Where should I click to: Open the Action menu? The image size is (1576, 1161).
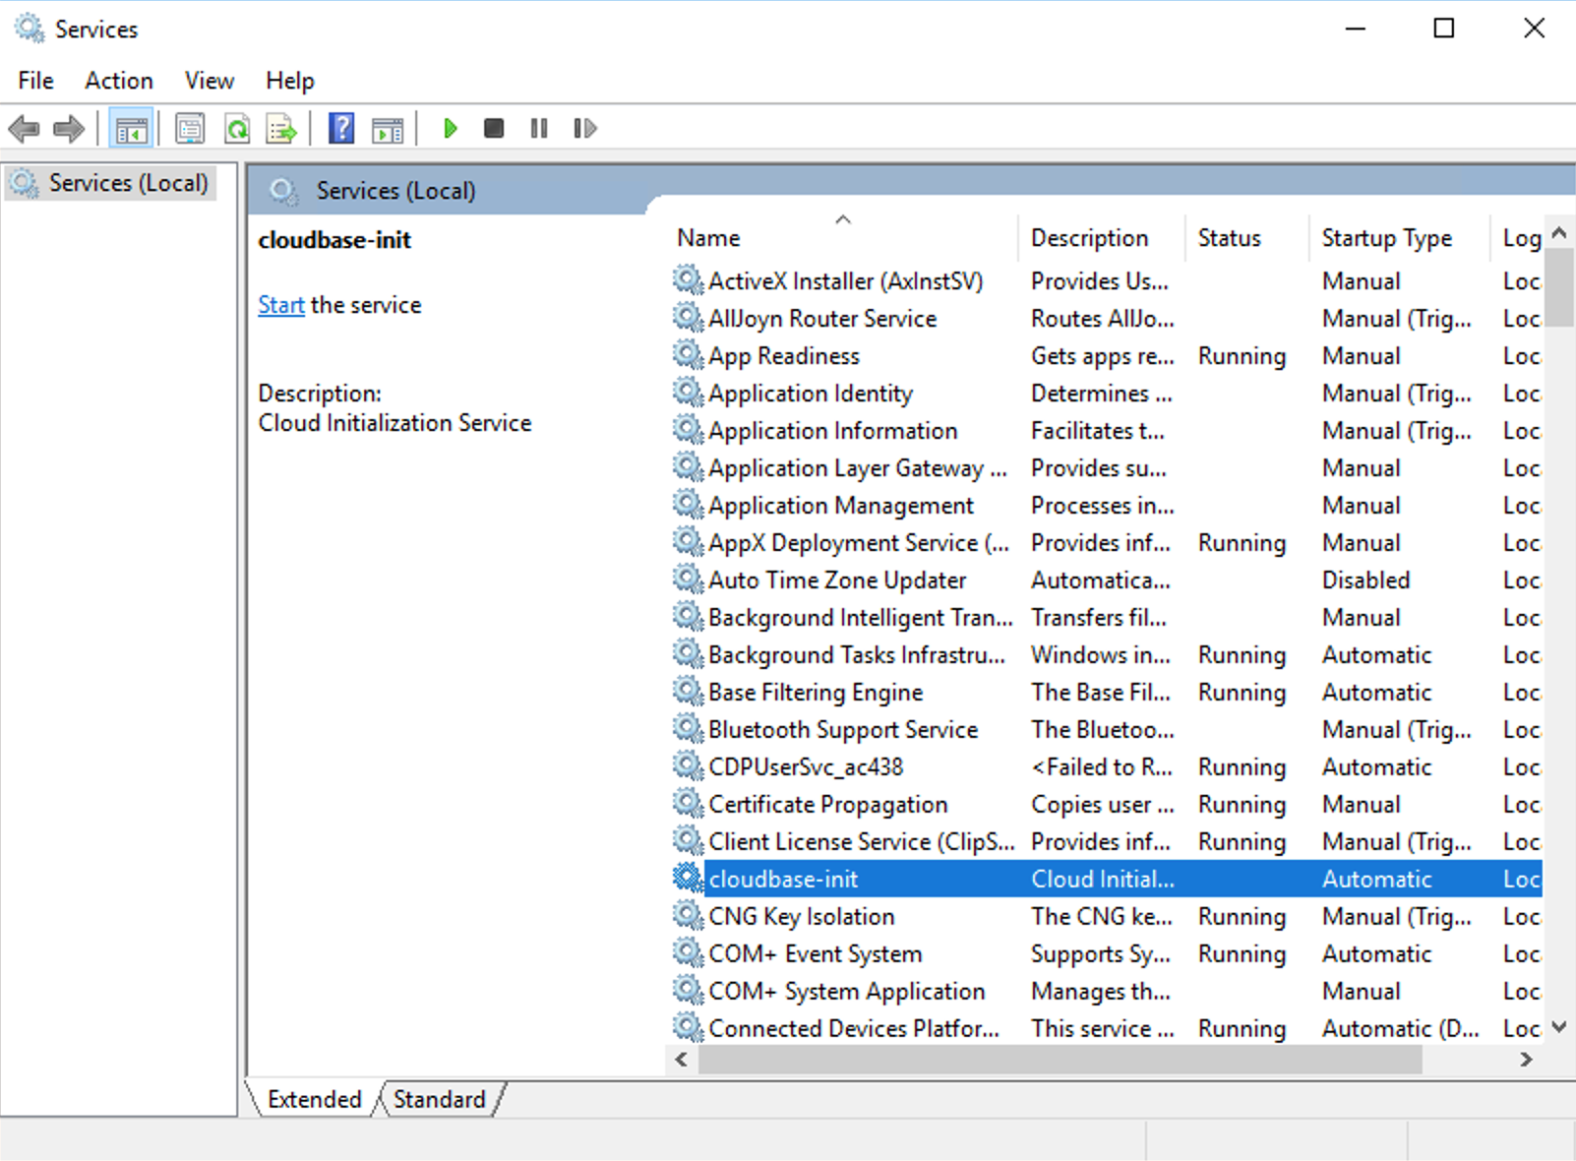[x=119, y=81]
